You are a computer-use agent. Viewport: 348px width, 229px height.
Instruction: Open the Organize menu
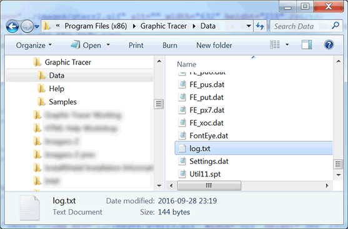(x=34, y=45)
